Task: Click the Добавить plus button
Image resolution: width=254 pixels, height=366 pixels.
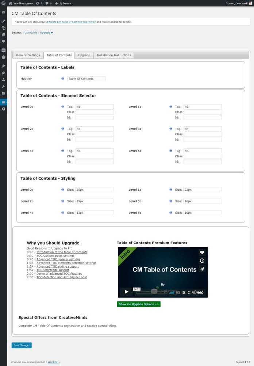Action: click(x=63, y=3)
